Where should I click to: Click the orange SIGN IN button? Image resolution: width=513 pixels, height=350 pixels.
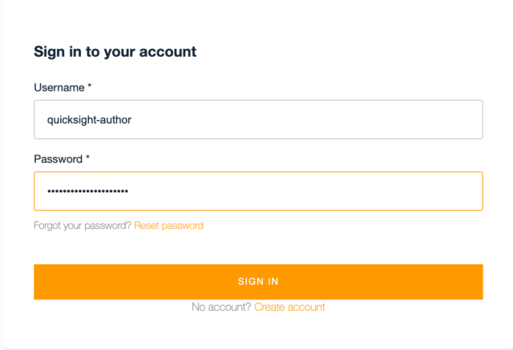click(258, 282)
